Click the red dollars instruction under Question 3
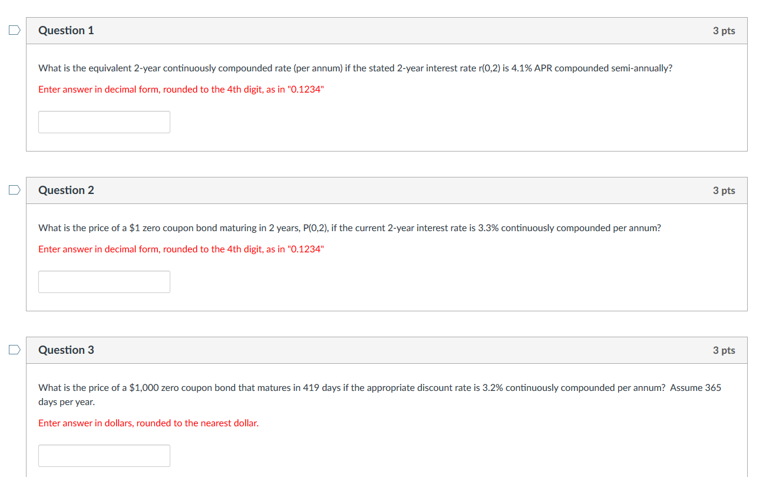The height and width of the screenshot is (477, 766). point(148,423)
